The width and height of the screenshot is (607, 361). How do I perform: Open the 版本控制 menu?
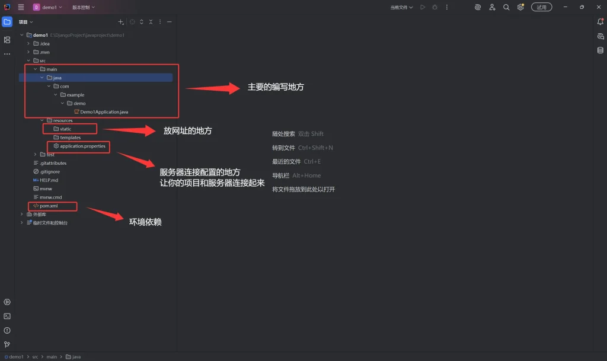point(84,7)
